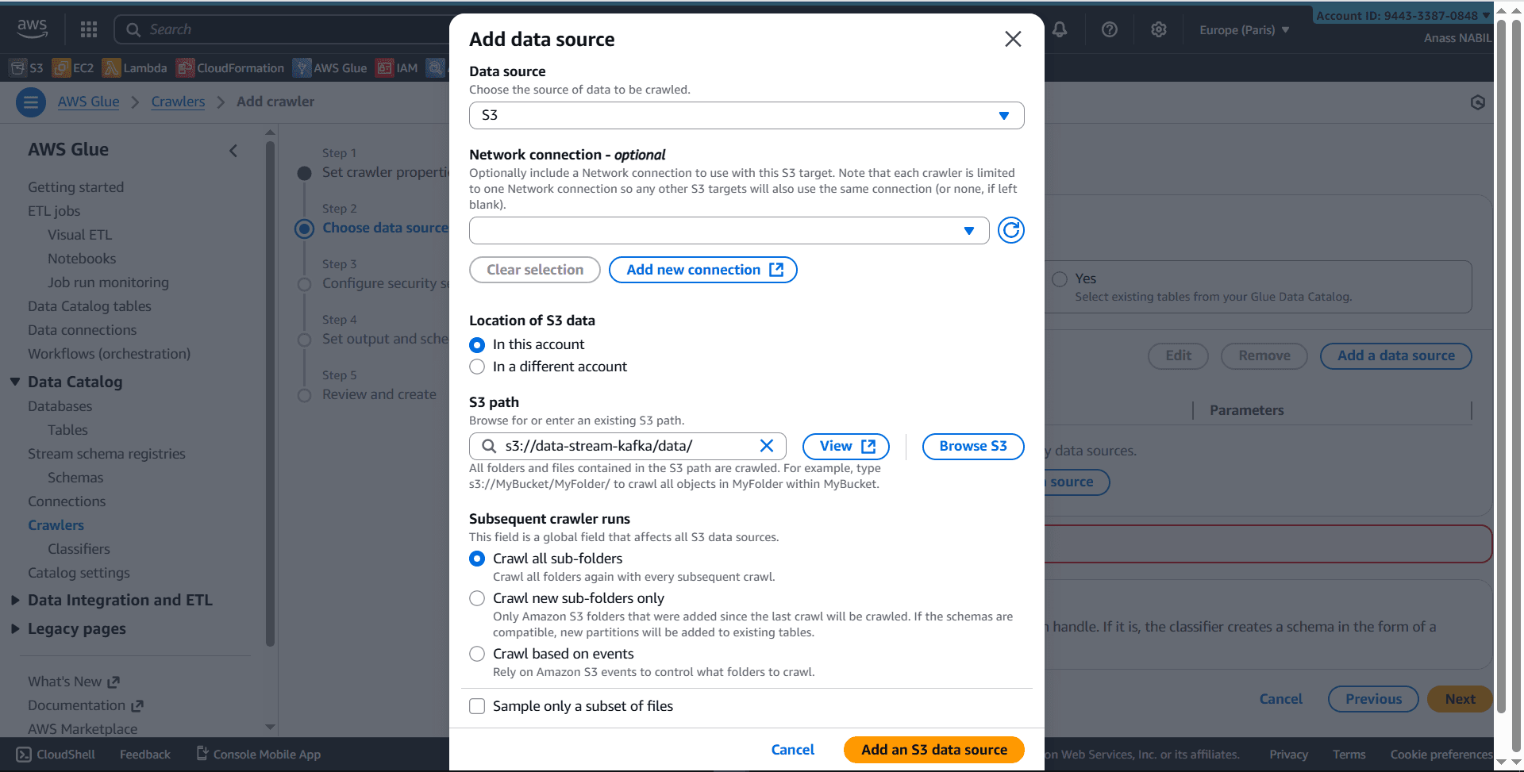Click the 'Add an S3 data source' button
Screen dimensions: 1524x772
[933, 750]
